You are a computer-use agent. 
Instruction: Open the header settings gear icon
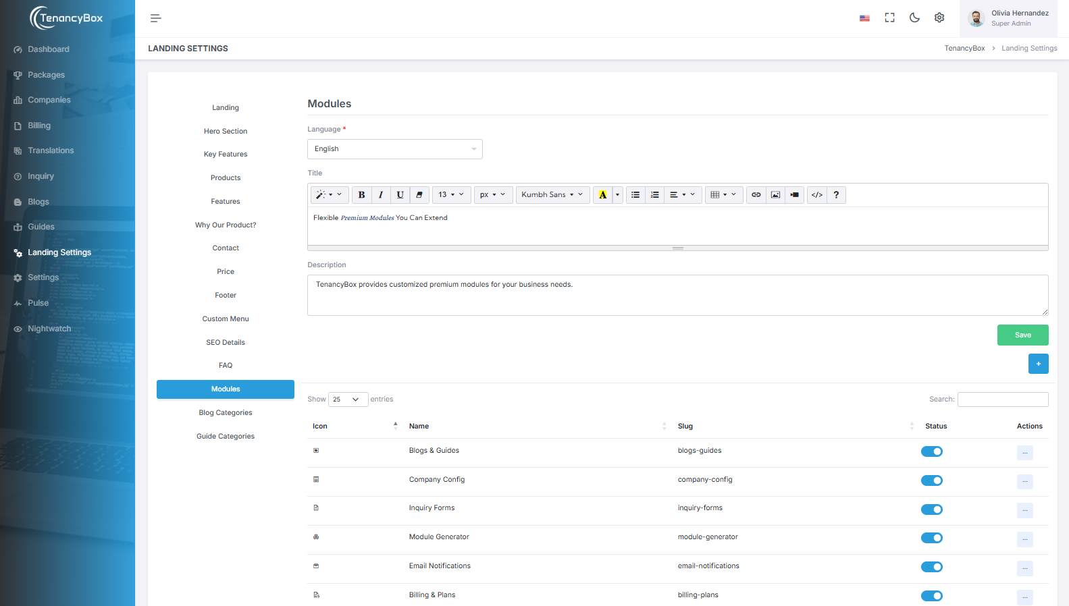coord(939,18)
